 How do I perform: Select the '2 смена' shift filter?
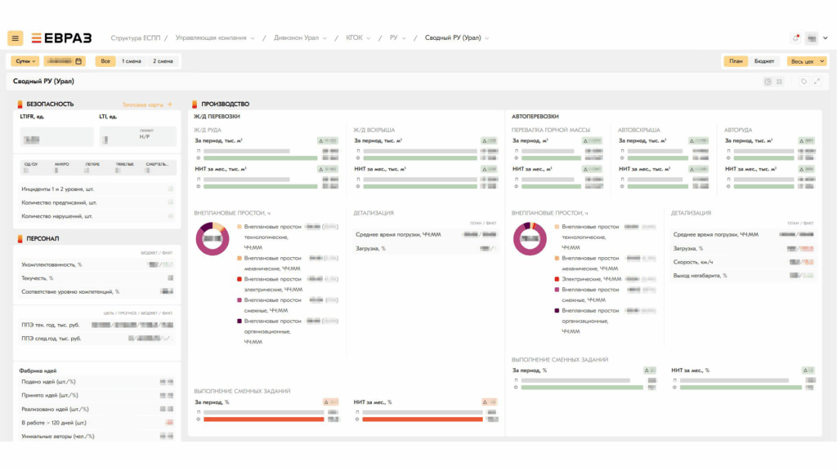tap(163, 61)
